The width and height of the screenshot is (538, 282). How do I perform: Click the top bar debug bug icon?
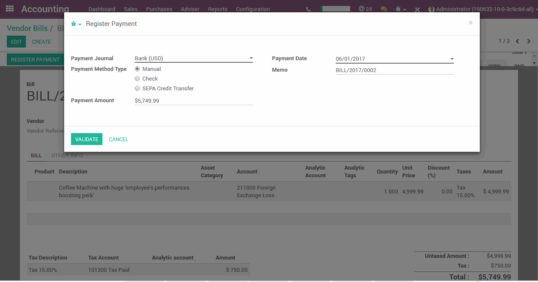tap(400, 9)
